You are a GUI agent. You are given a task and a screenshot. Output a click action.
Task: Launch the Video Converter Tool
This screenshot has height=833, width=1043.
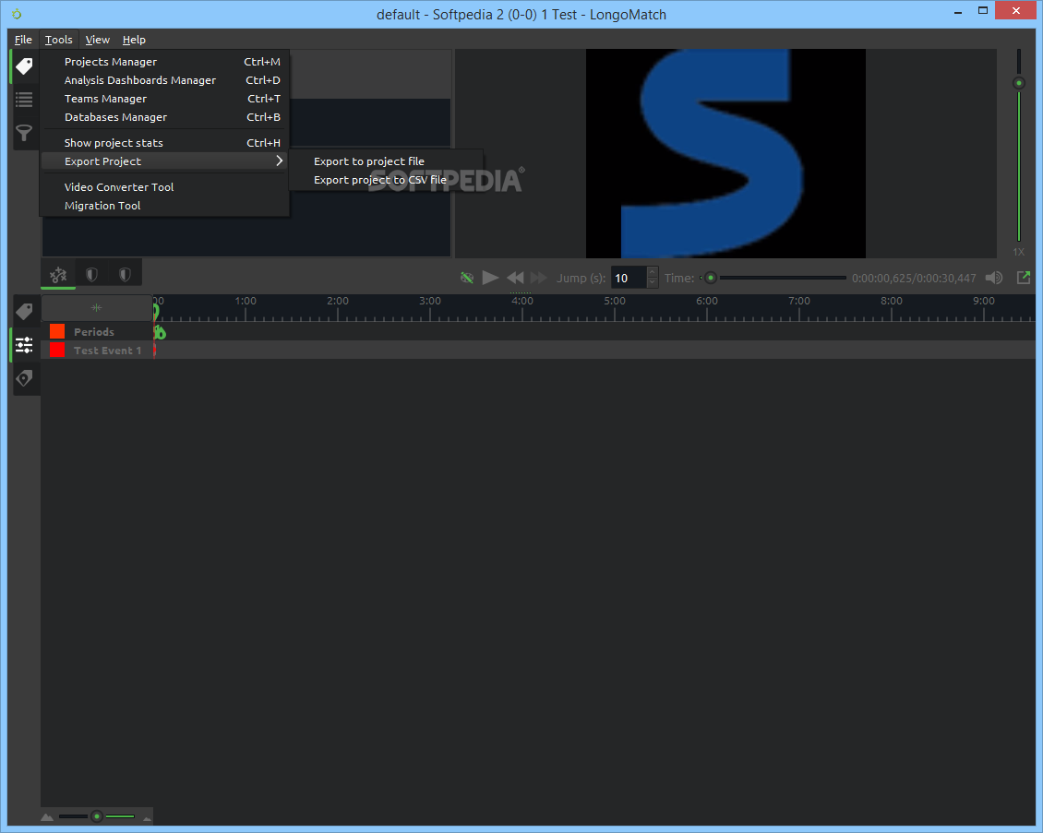tap(164, 187)
